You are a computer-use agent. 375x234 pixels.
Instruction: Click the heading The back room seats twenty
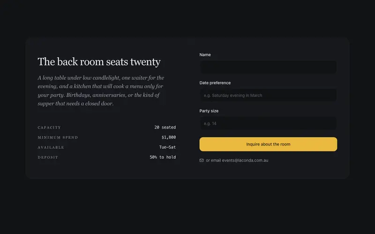coord(99,62)
